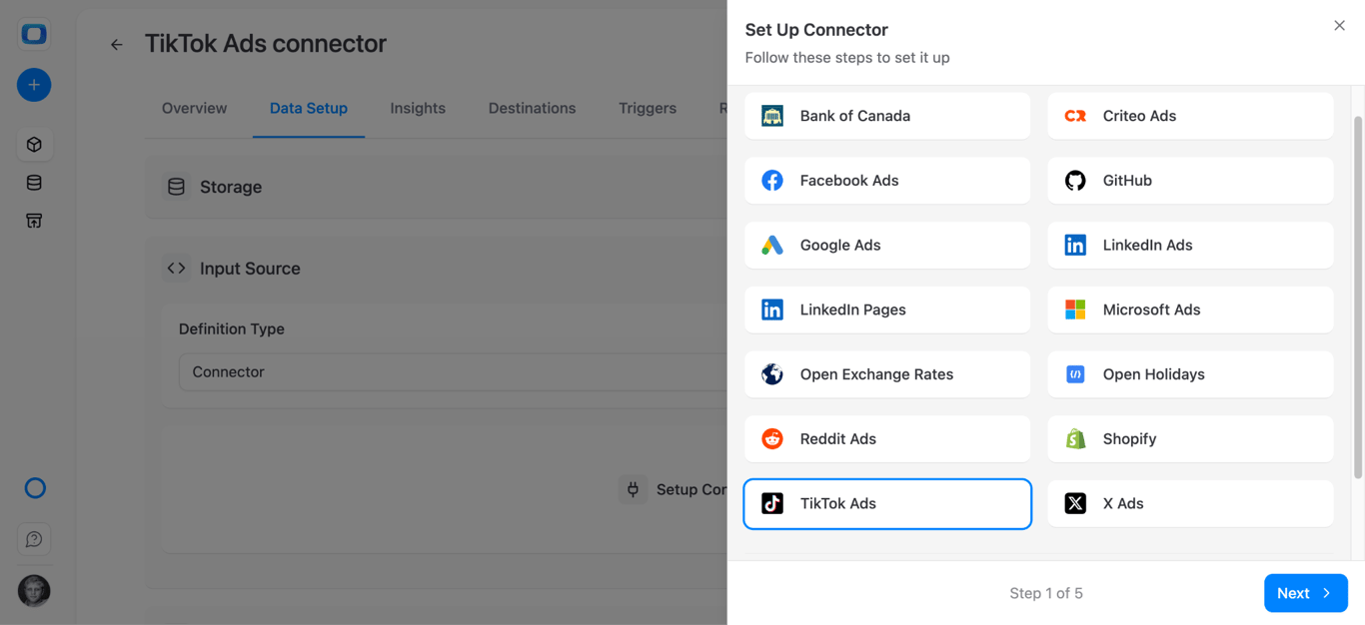Open the user avatar profile
The width and height of the screenshot is (1365, 625).
coord(34,591)
